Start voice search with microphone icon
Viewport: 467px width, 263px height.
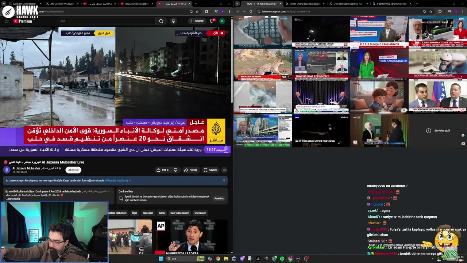pos(173,21)
